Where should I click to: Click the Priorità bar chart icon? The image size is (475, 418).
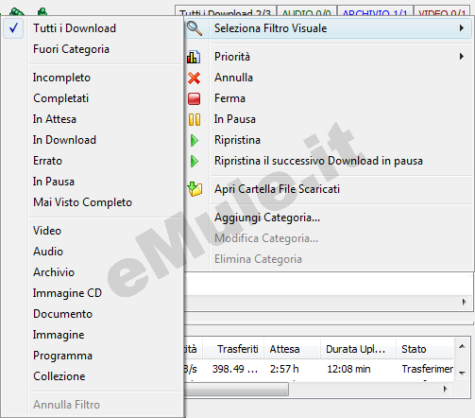pos(194,57)
